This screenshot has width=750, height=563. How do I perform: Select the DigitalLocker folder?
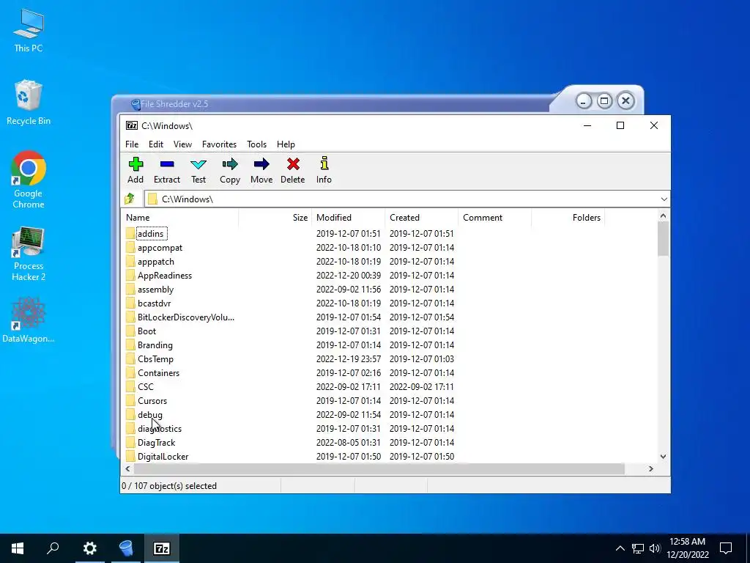(163, 456)
